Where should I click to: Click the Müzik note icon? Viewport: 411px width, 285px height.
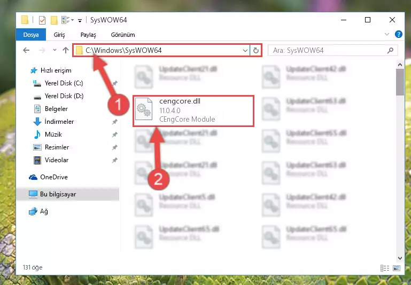(x=37, y=134)
